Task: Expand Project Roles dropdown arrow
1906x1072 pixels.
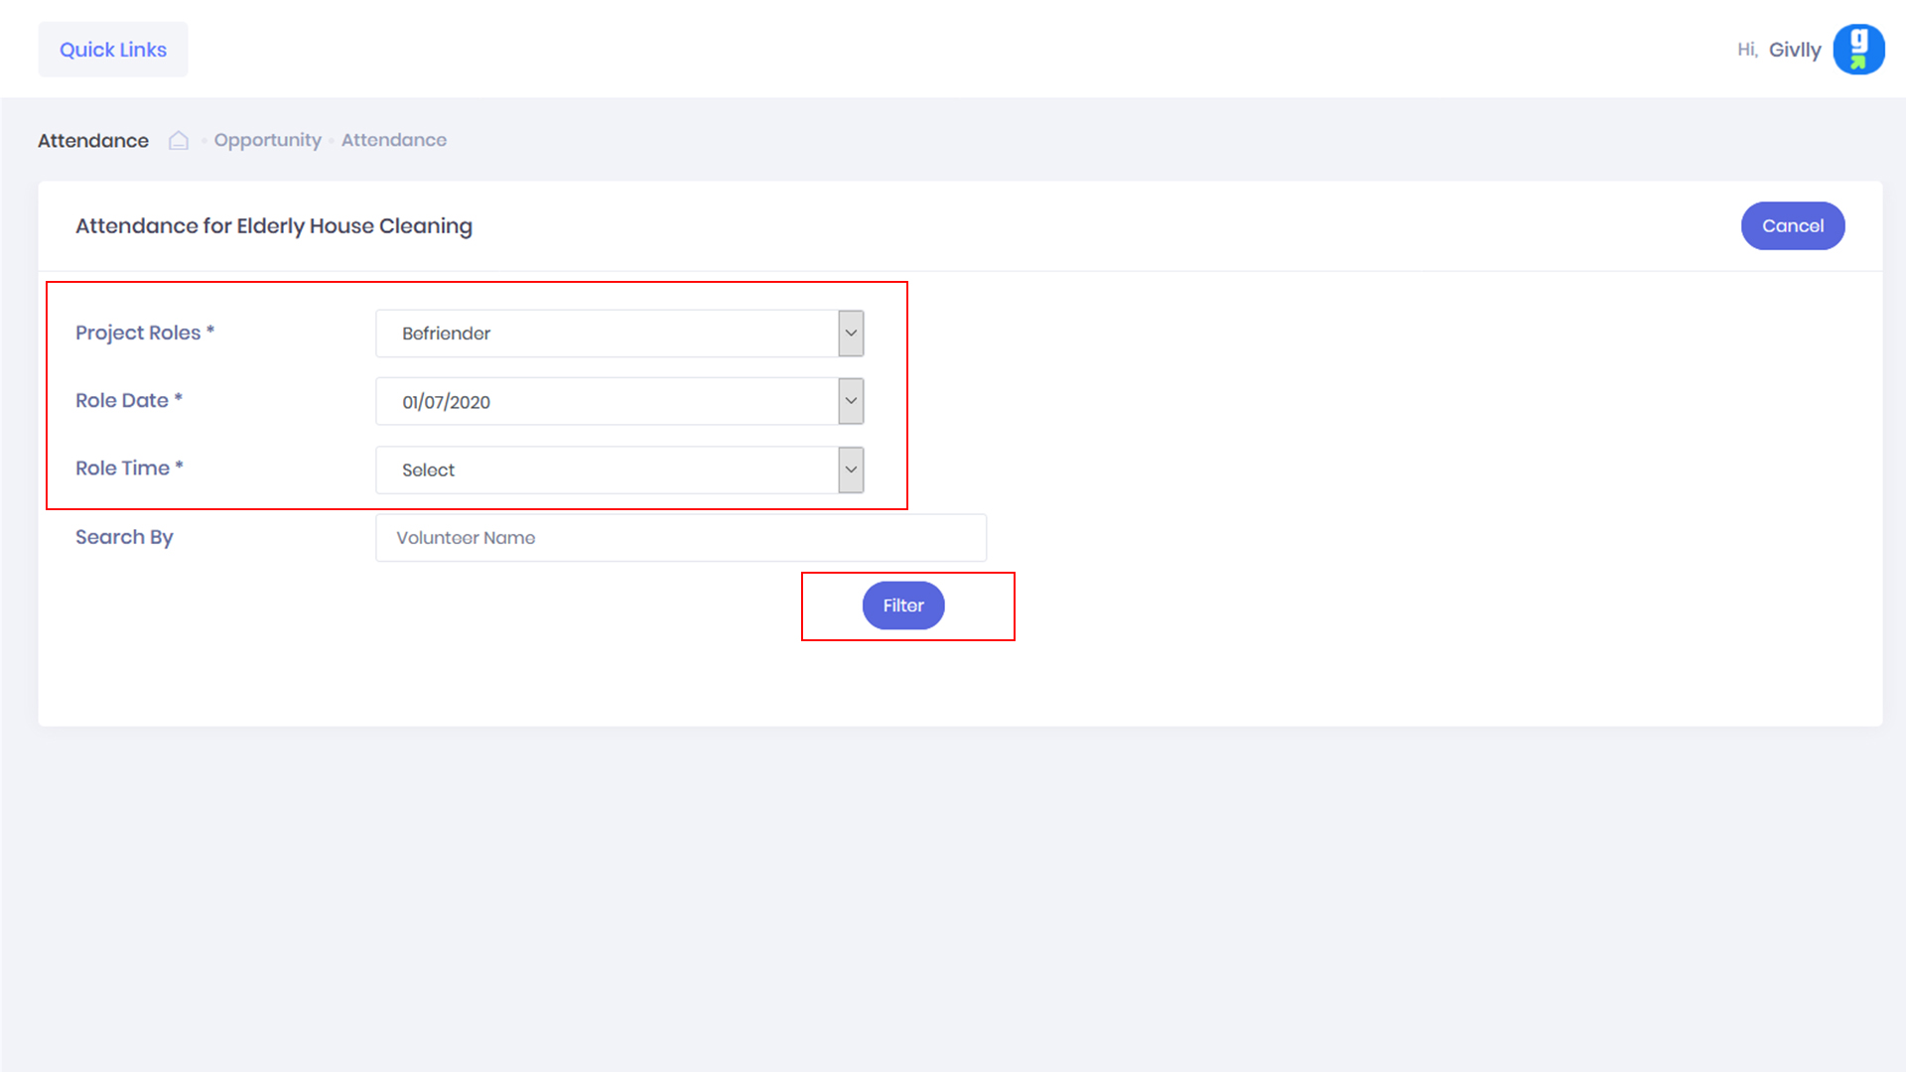Action: 851,334
